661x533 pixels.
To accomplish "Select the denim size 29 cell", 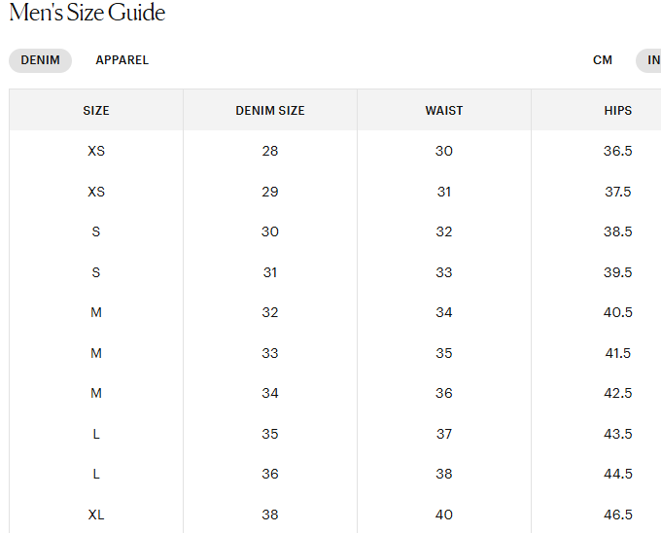I will (x=270, y=192).
